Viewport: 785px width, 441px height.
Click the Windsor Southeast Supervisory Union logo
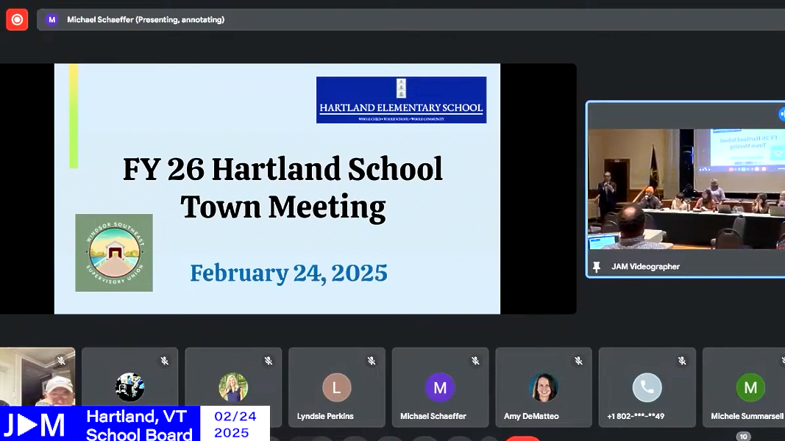coord(114,253)
